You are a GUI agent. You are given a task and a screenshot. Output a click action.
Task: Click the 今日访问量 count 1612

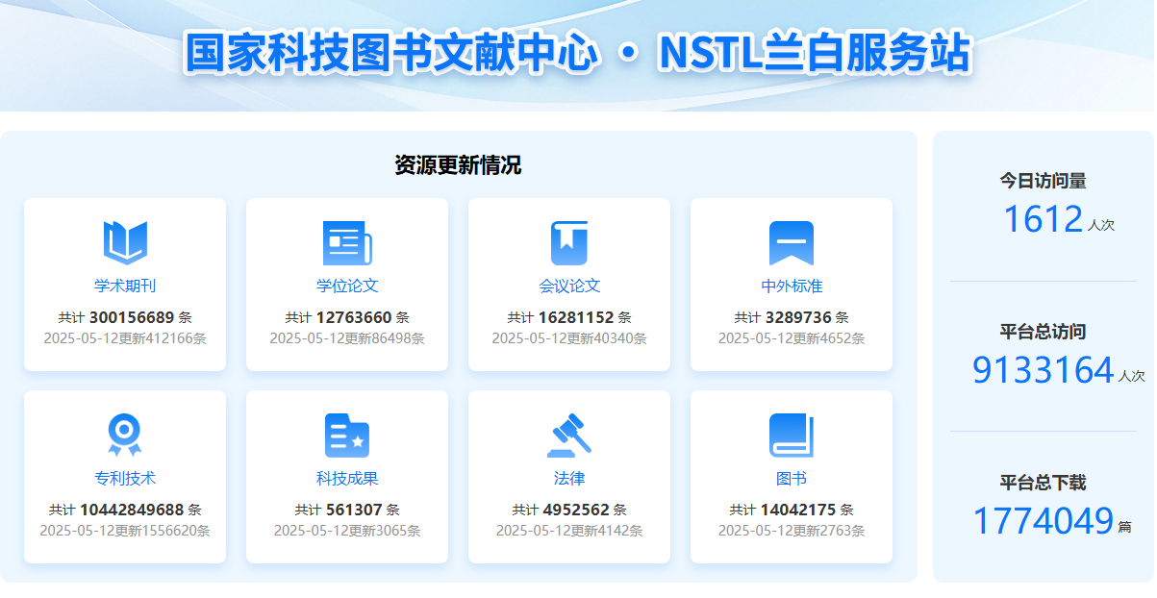(1043, 219)
